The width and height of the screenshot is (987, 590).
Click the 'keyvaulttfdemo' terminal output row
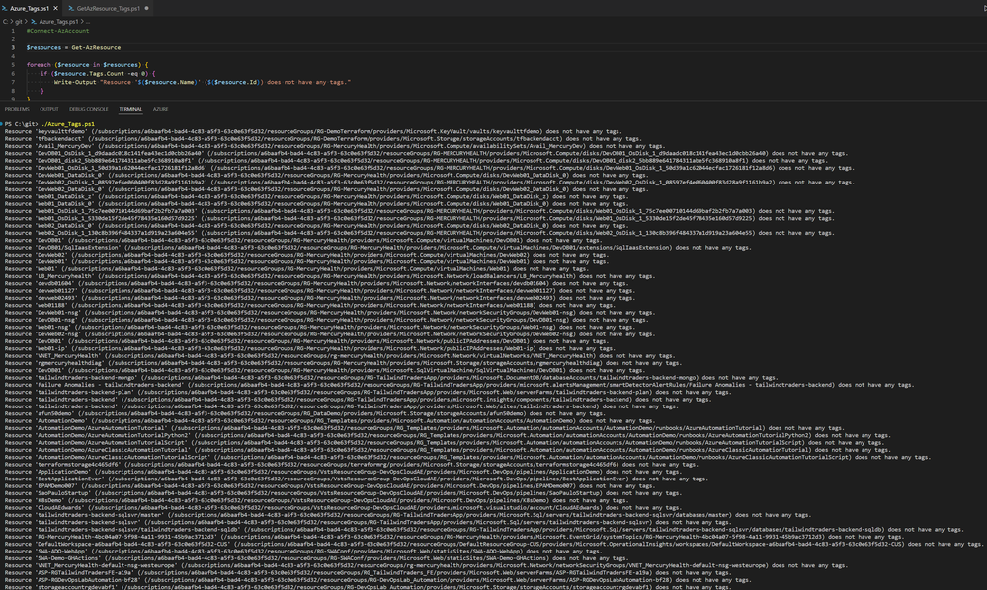313,132
